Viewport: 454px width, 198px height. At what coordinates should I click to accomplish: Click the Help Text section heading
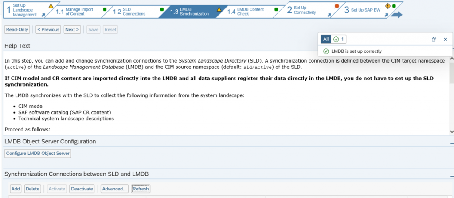[17, 46]
